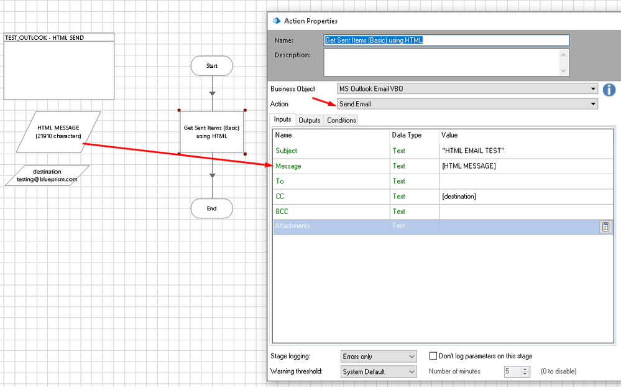The width and height of the screenshot is (621, 387).
Task: Open the Stage logging dropdown
Action: click(x=379, y=357)
